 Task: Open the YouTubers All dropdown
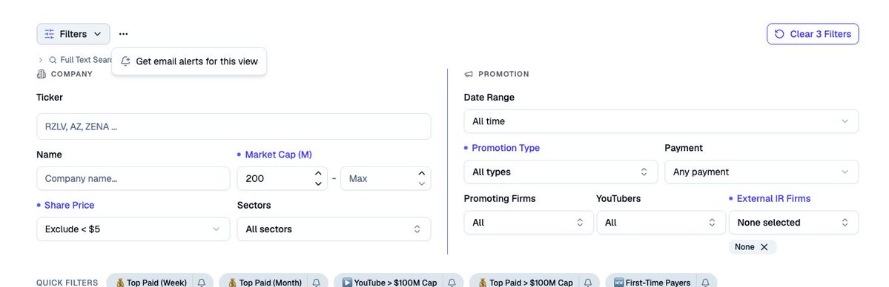661,223
